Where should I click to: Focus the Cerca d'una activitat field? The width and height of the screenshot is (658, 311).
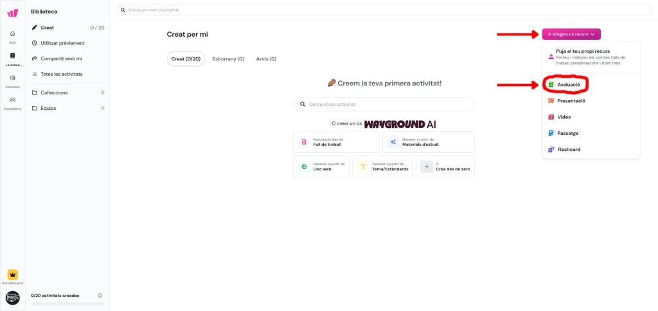coord(384,104)
